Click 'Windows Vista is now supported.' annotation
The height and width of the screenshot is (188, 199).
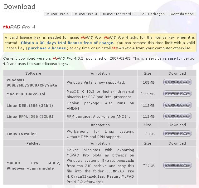click(96, 82)
